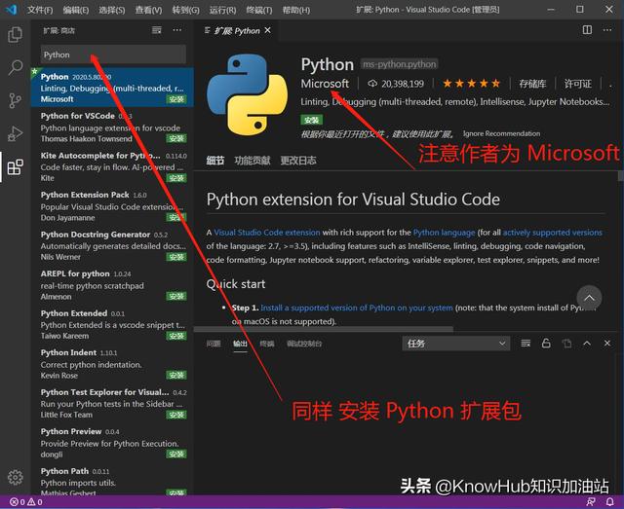Clear the output panel list icon

[x=526, y=344]
